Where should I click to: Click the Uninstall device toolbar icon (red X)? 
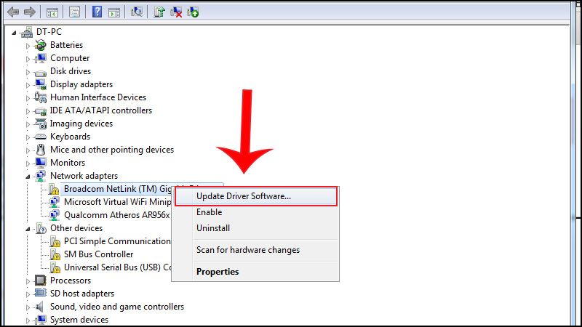click(176, 12)
